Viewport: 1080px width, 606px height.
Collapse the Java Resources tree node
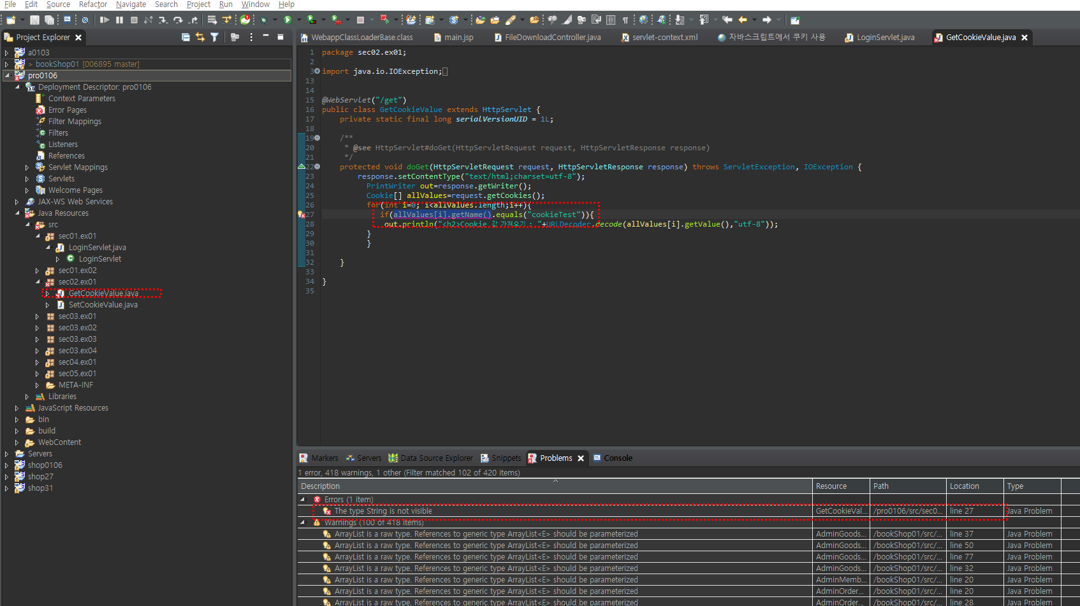[17, 213]
